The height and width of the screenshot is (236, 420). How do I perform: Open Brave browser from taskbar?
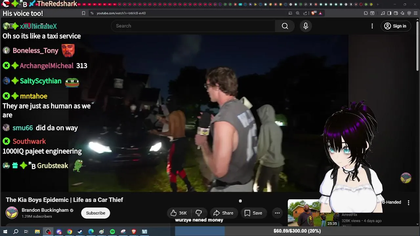coord(134,232)
